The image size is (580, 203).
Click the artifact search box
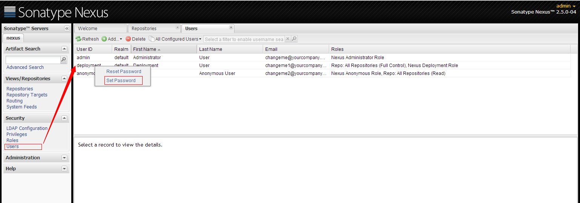coord(33,60)
